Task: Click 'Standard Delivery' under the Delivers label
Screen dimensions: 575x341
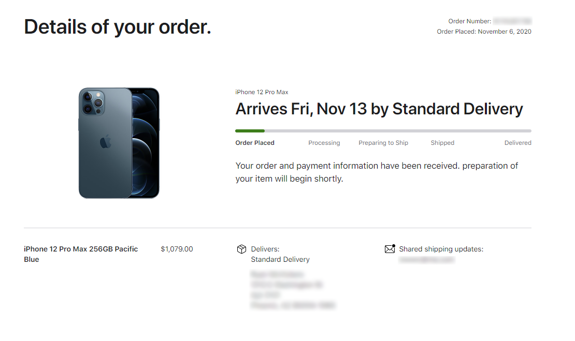Action: [x=280, y=259]
